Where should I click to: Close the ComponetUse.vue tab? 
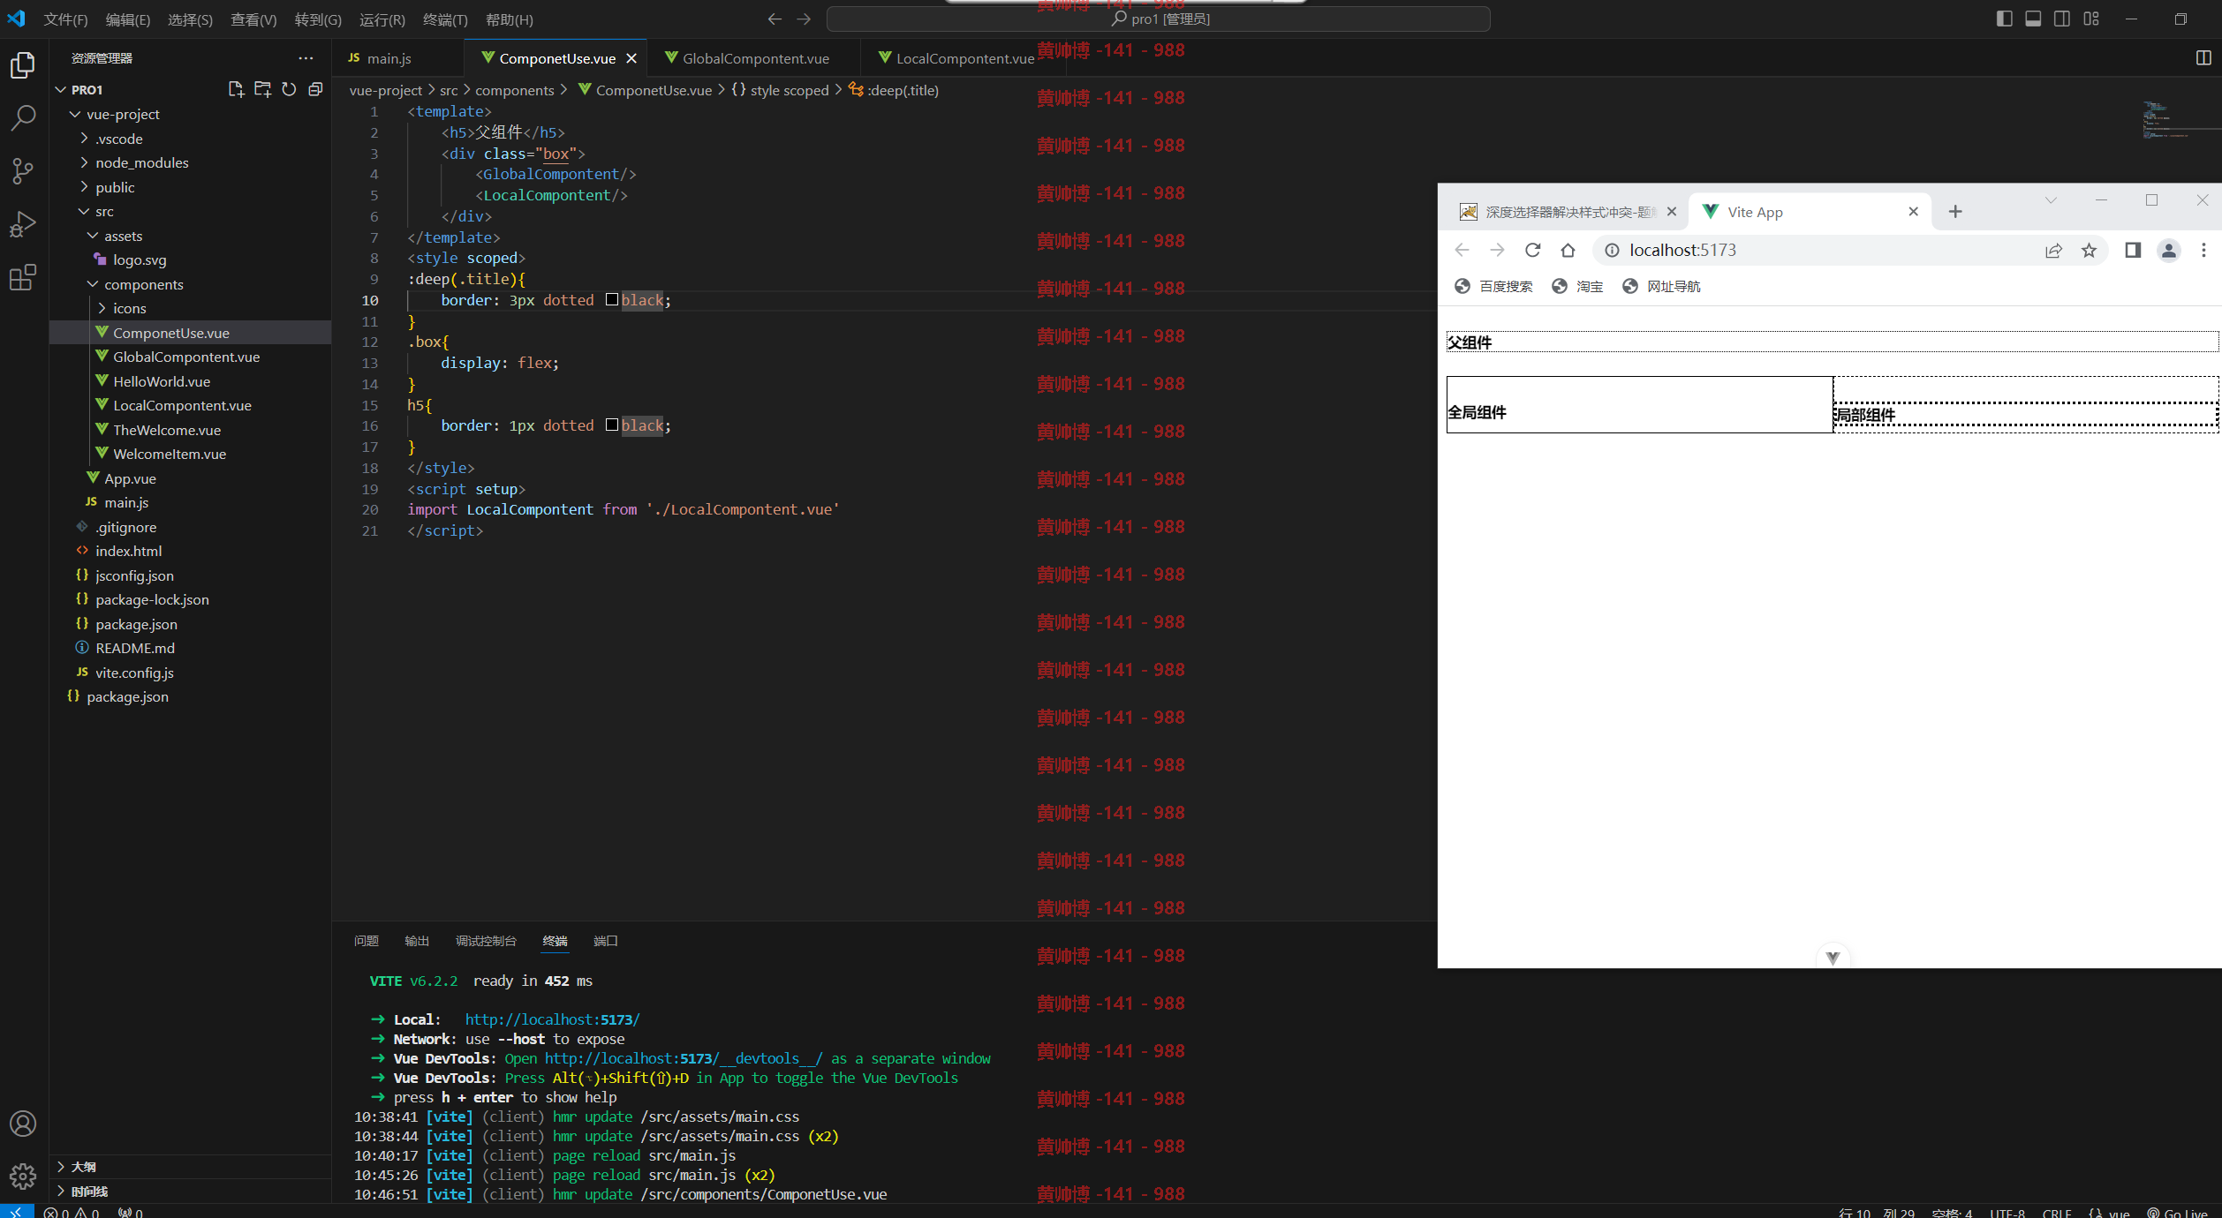631,58
